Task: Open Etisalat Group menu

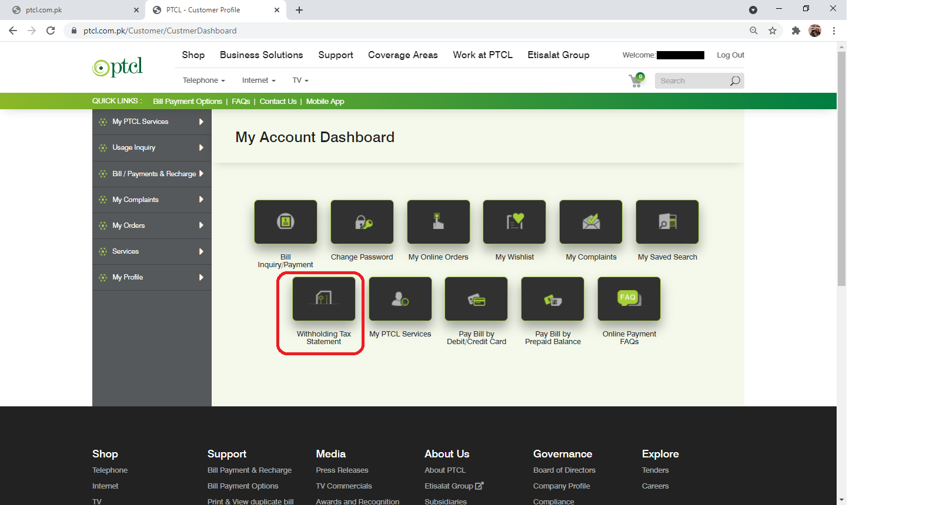Action: coord(559,55)
